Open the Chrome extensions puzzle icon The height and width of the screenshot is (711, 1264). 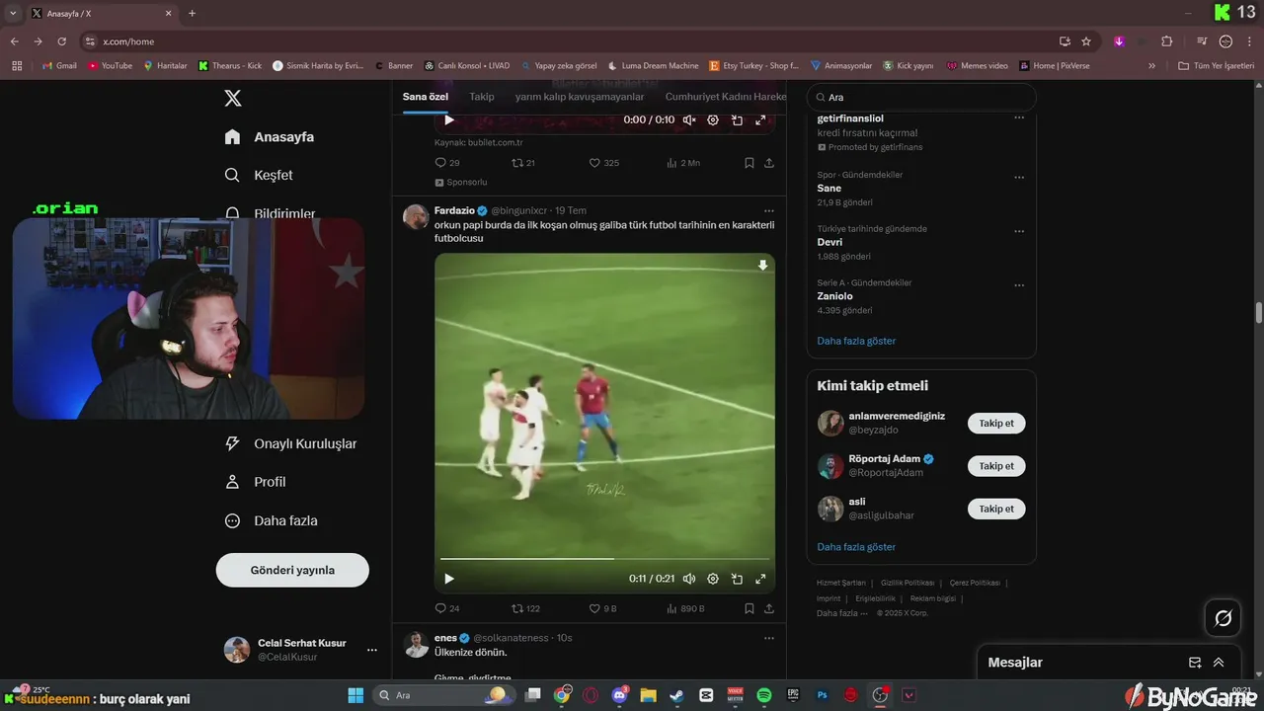[1166, 41]
